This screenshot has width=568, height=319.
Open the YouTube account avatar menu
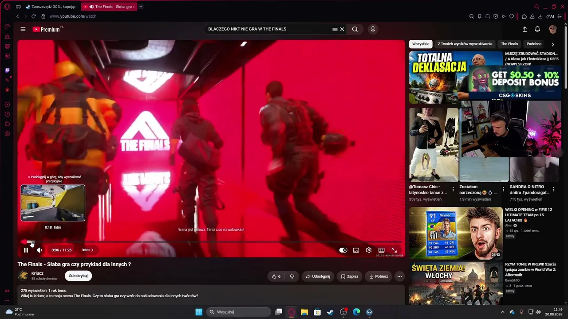tap(553, 29)
